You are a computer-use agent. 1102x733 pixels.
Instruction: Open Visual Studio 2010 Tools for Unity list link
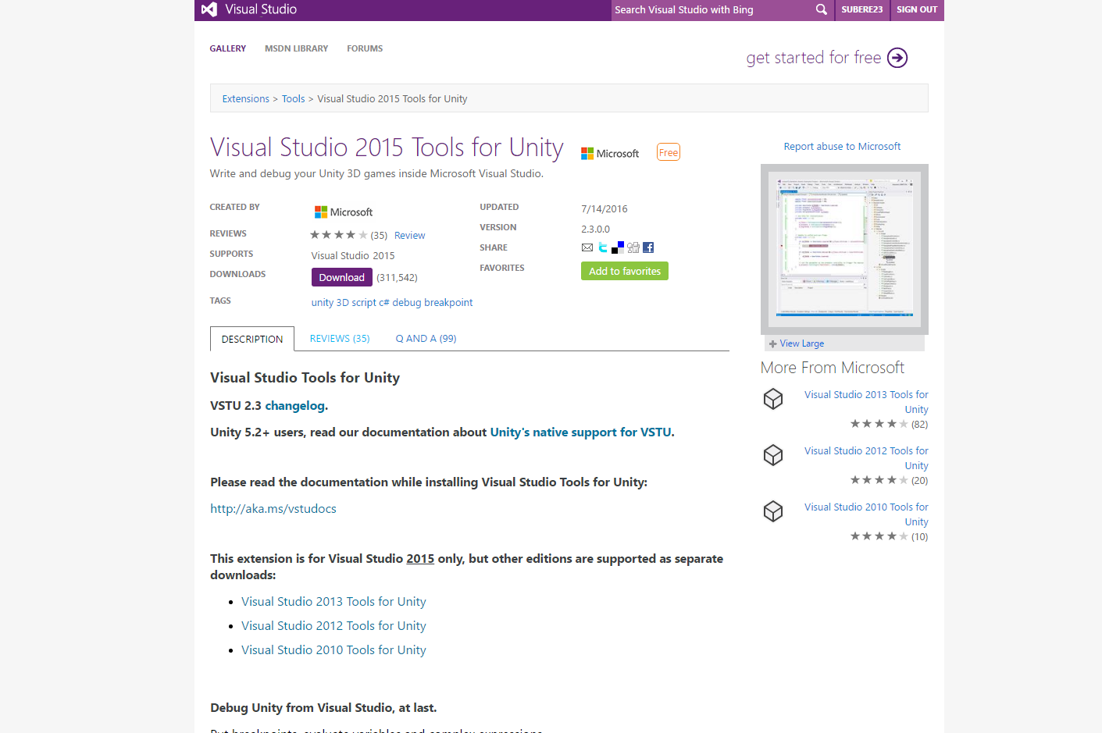[333, 650]
